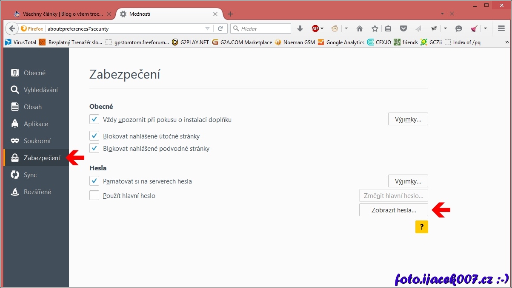This screenshot has height=288, width=512.
Task: Go to the Home page icon
Action: [x=360, y=28]
